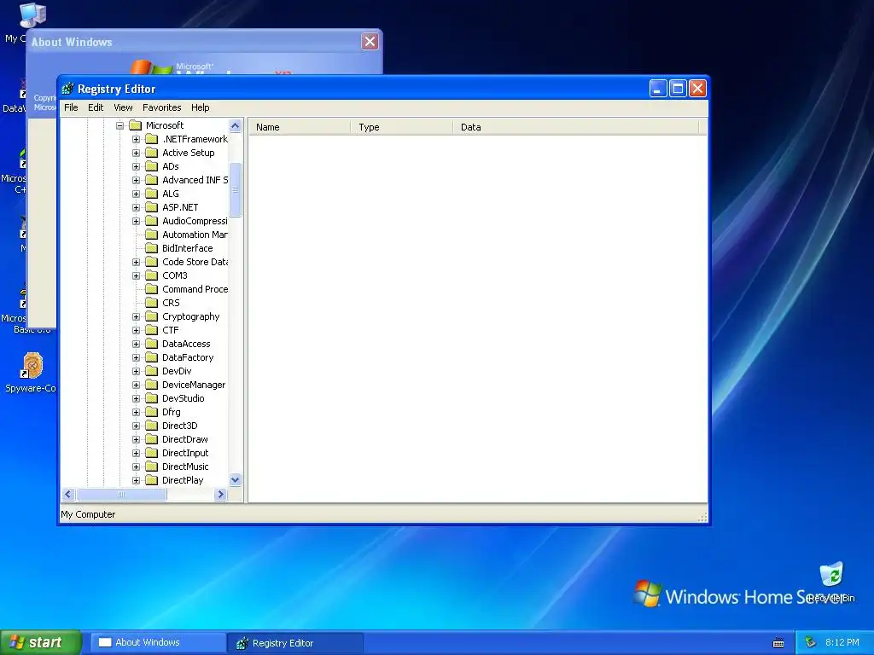Select the Direct3D folder icon
This screenshot has width=874, height=655.
click(152, 426)
